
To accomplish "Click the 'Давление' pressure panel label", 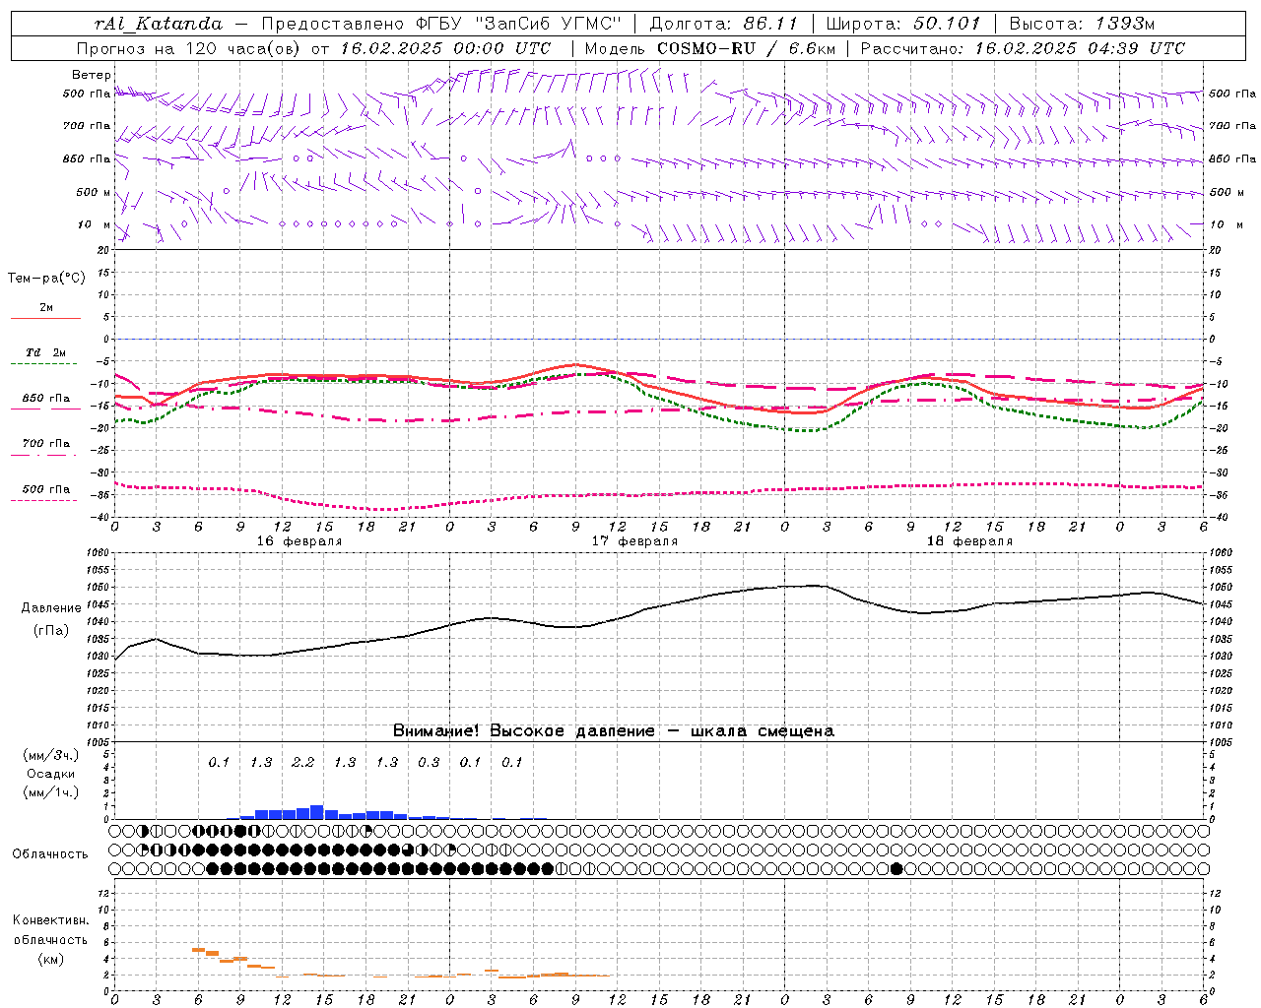I will coord(51,607).
